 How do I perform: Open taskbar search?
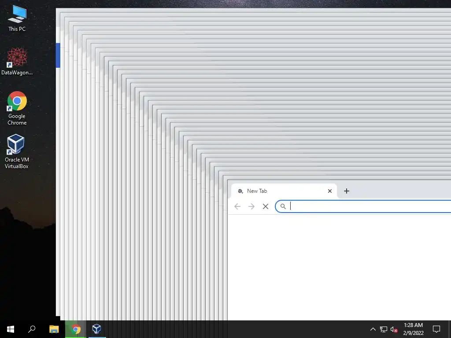(32, 329)
